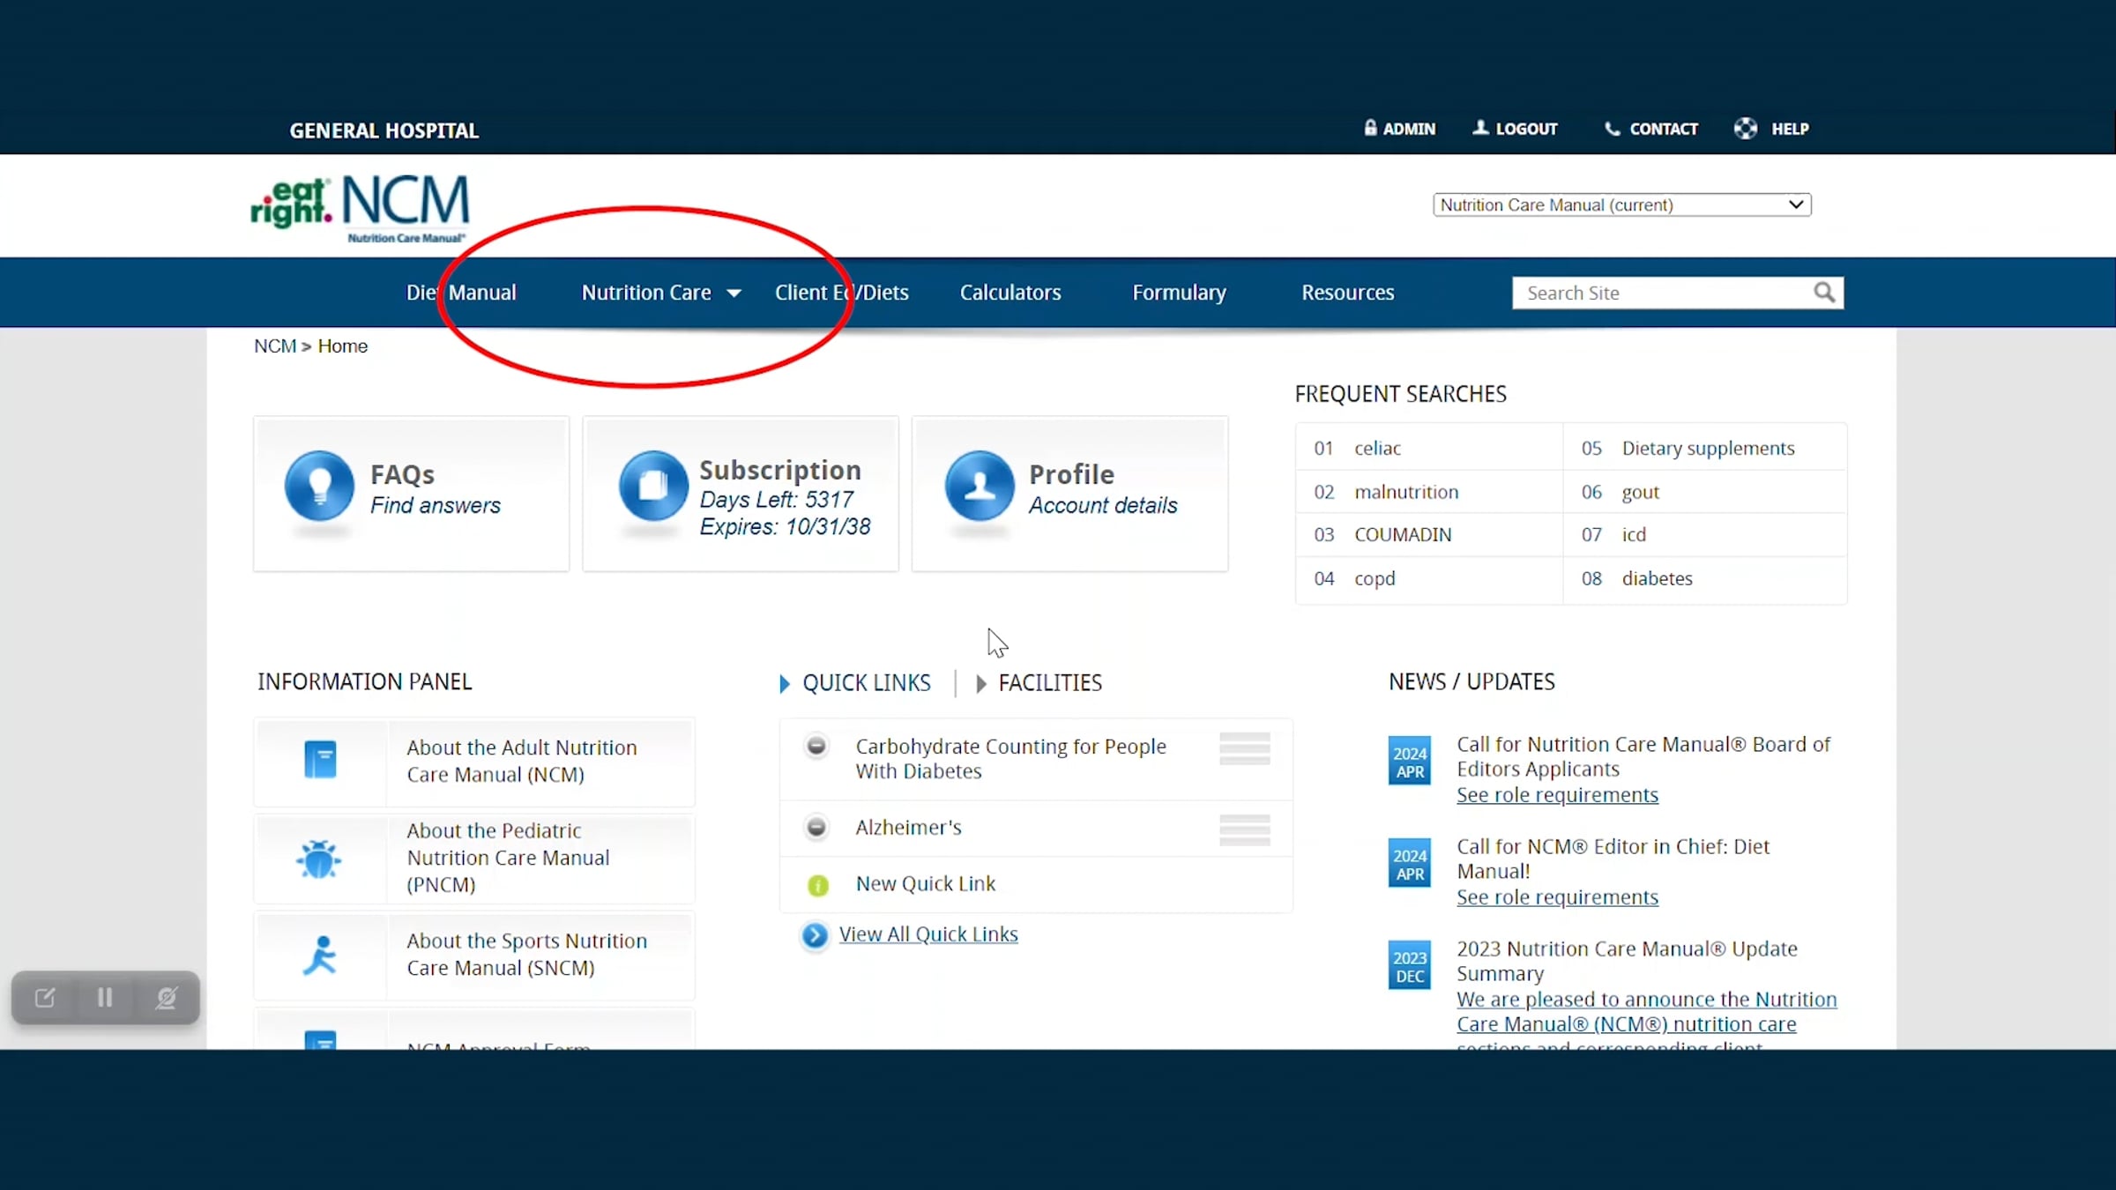
Task: Select frequent search COUMADIN
Action: 1403,535
